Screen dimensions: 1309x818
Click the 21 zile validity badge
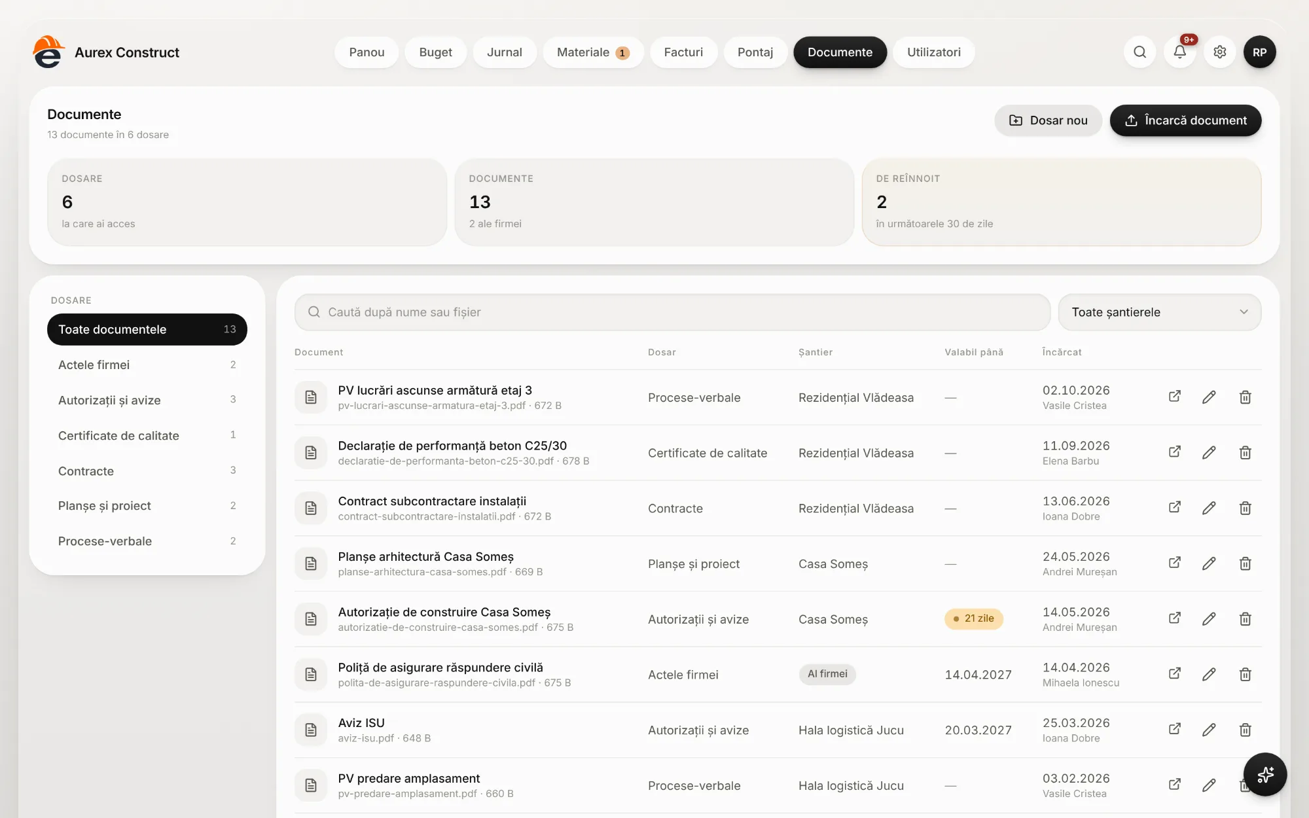[x=973, y=618]
